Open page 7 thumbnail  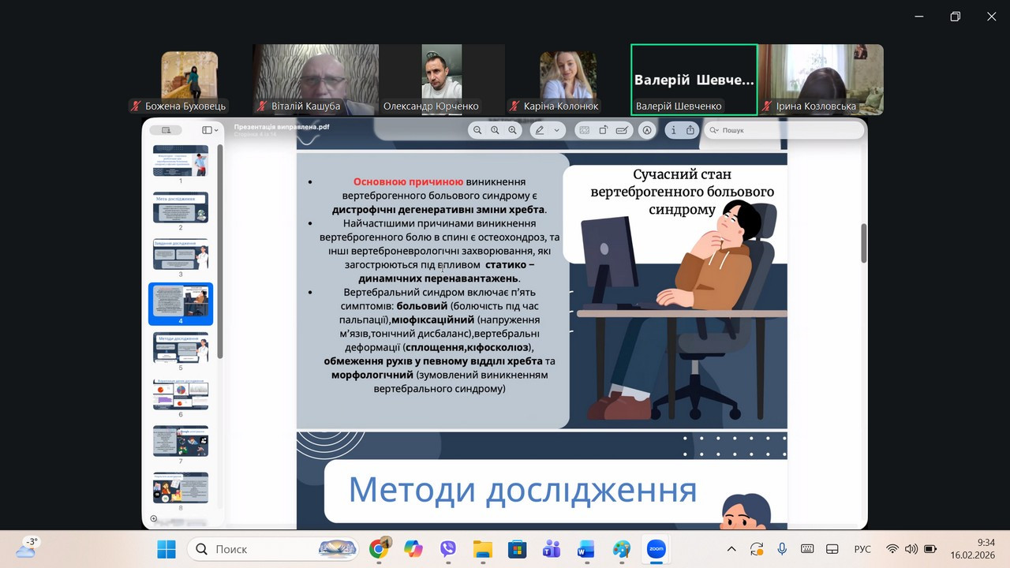[181, 441]
